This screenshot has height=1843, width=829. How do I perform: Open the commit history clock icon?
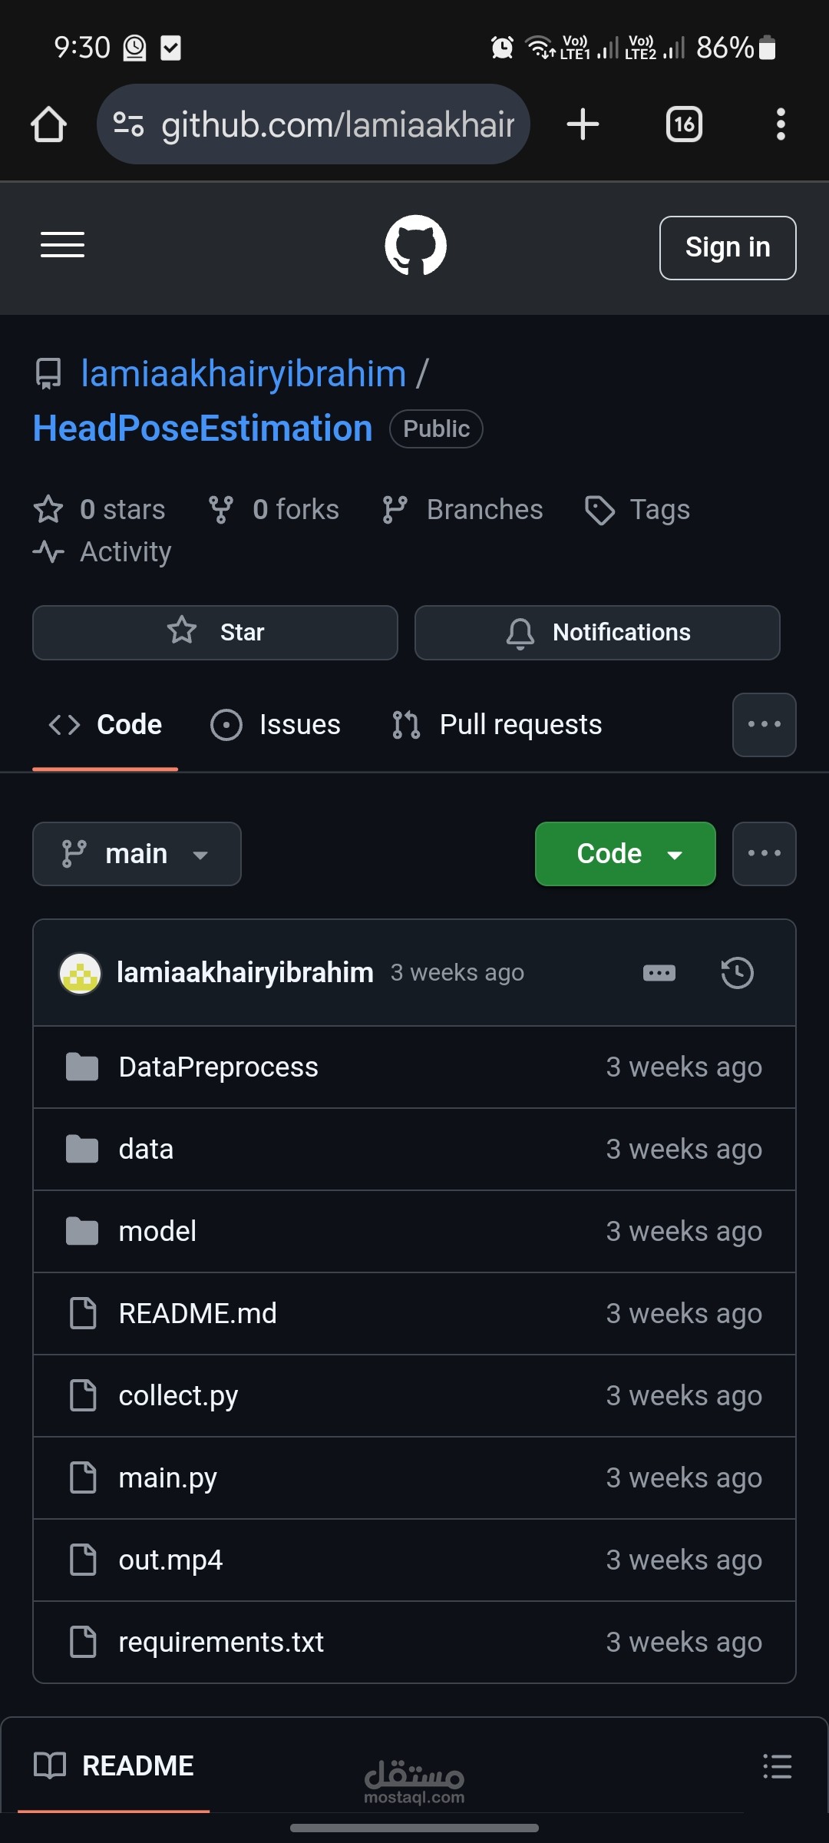[x=737, y=973]
